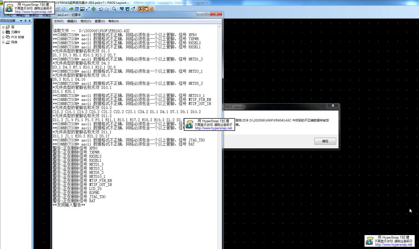Click the CONNECTION error line for JTAG_TDO
This screenshot has width=419, height=249.
point(129,140)
